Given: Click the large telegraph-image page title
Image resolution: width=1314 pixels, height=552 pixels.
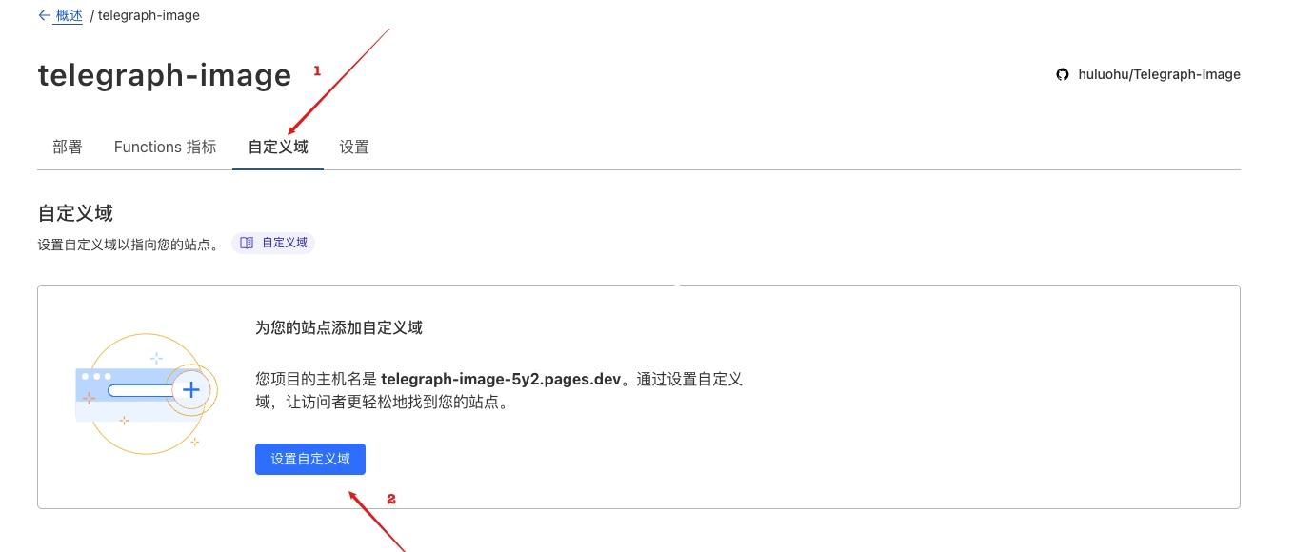Looking at the screenshot, I should pos(165,75).
